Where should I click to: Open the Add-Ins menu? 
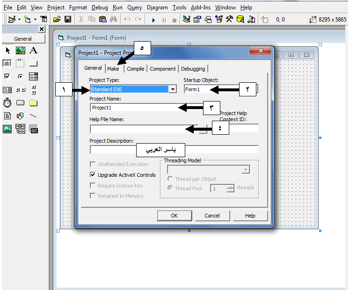point(201,7)
